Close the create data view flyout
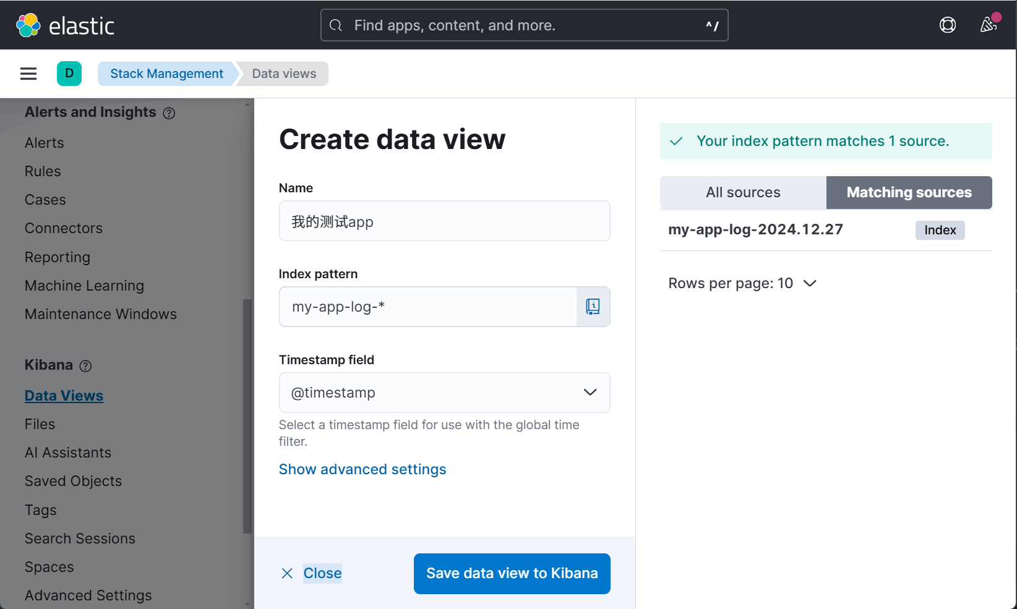This screenshot has height=609, width=1017. (x=312, y=574)
